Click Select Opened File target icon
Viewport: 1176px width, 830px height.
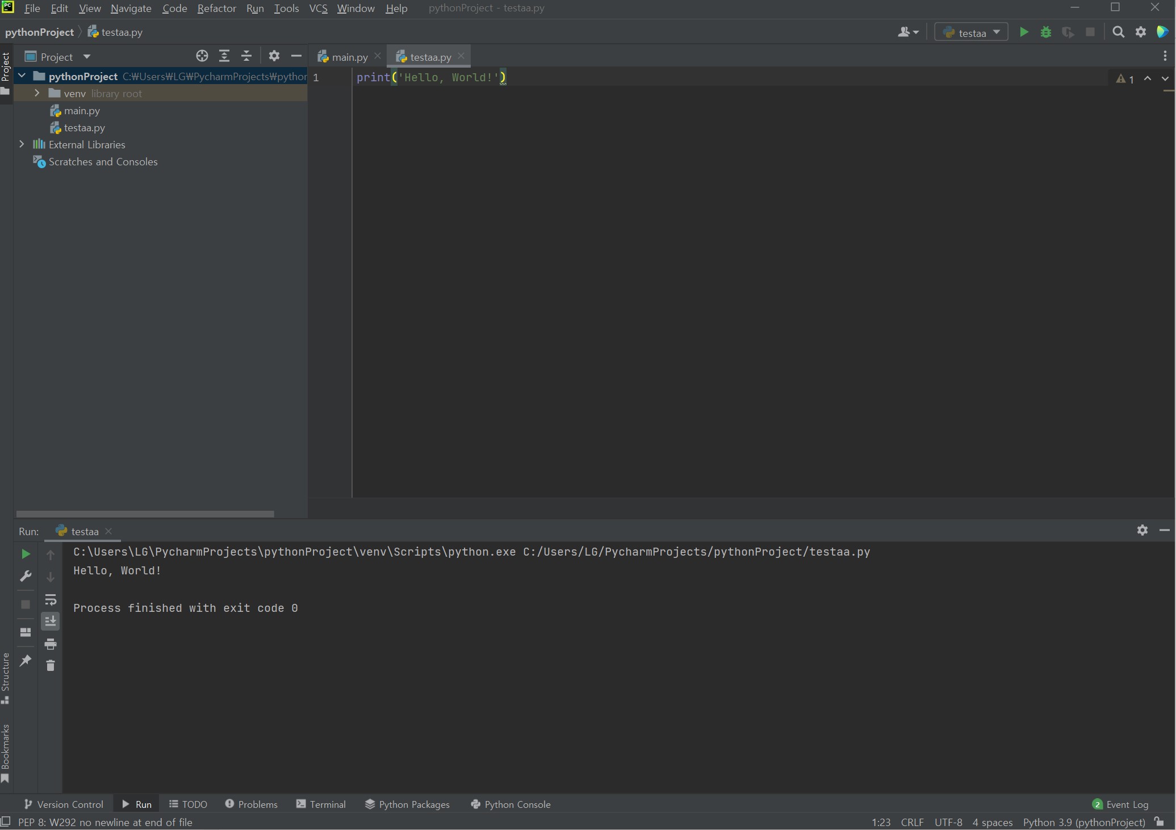[x=202, y=56]
